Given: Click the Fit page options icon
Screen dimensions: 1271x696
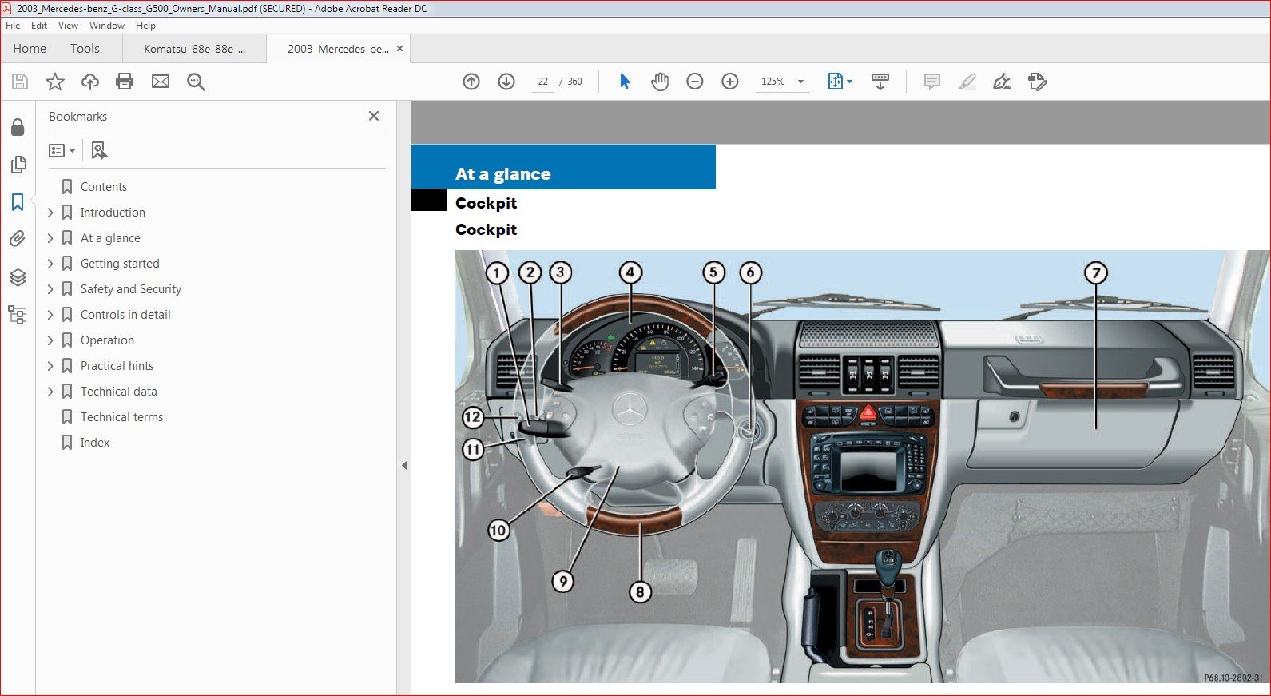Looking at the screenshot, I should pos(835,82).
